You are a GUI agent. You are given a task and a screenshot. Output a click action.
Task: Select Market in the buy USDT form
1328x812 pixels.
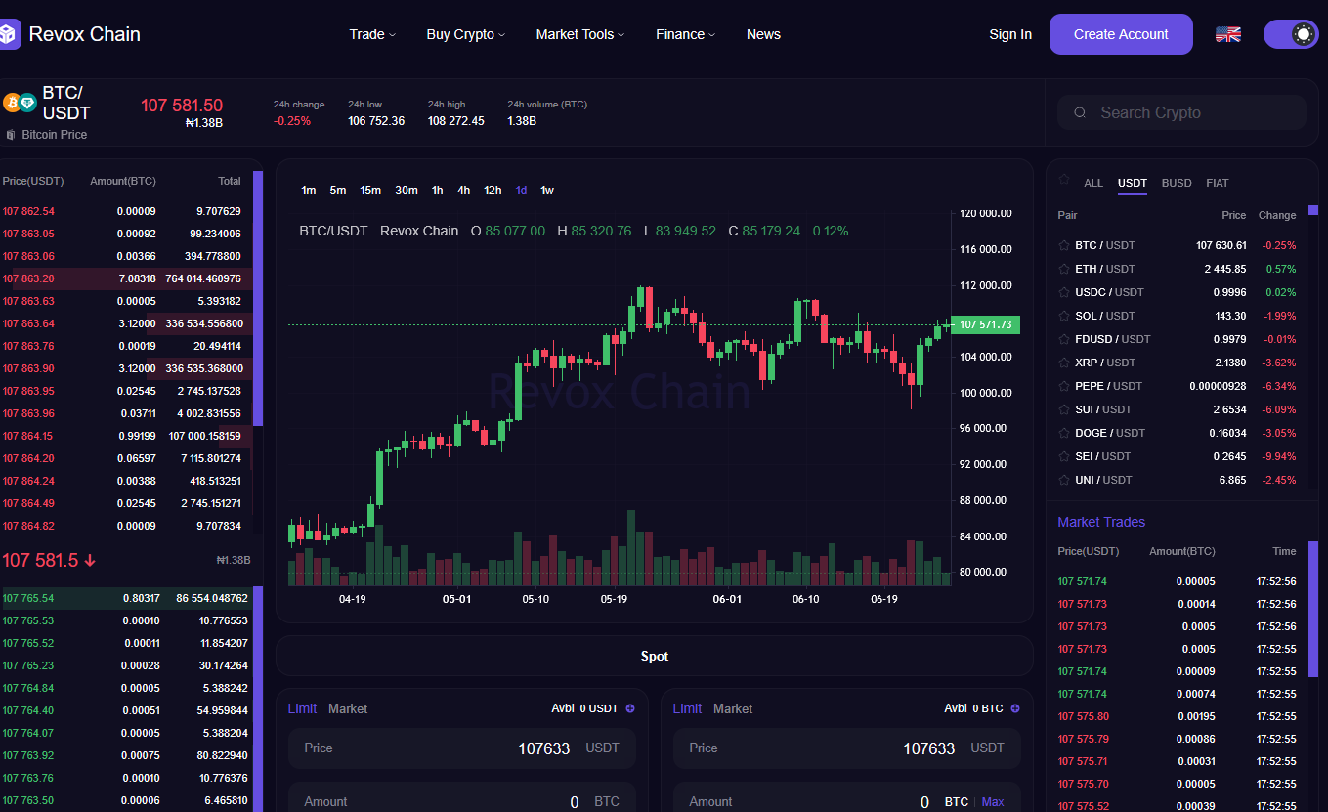[348, 708]
